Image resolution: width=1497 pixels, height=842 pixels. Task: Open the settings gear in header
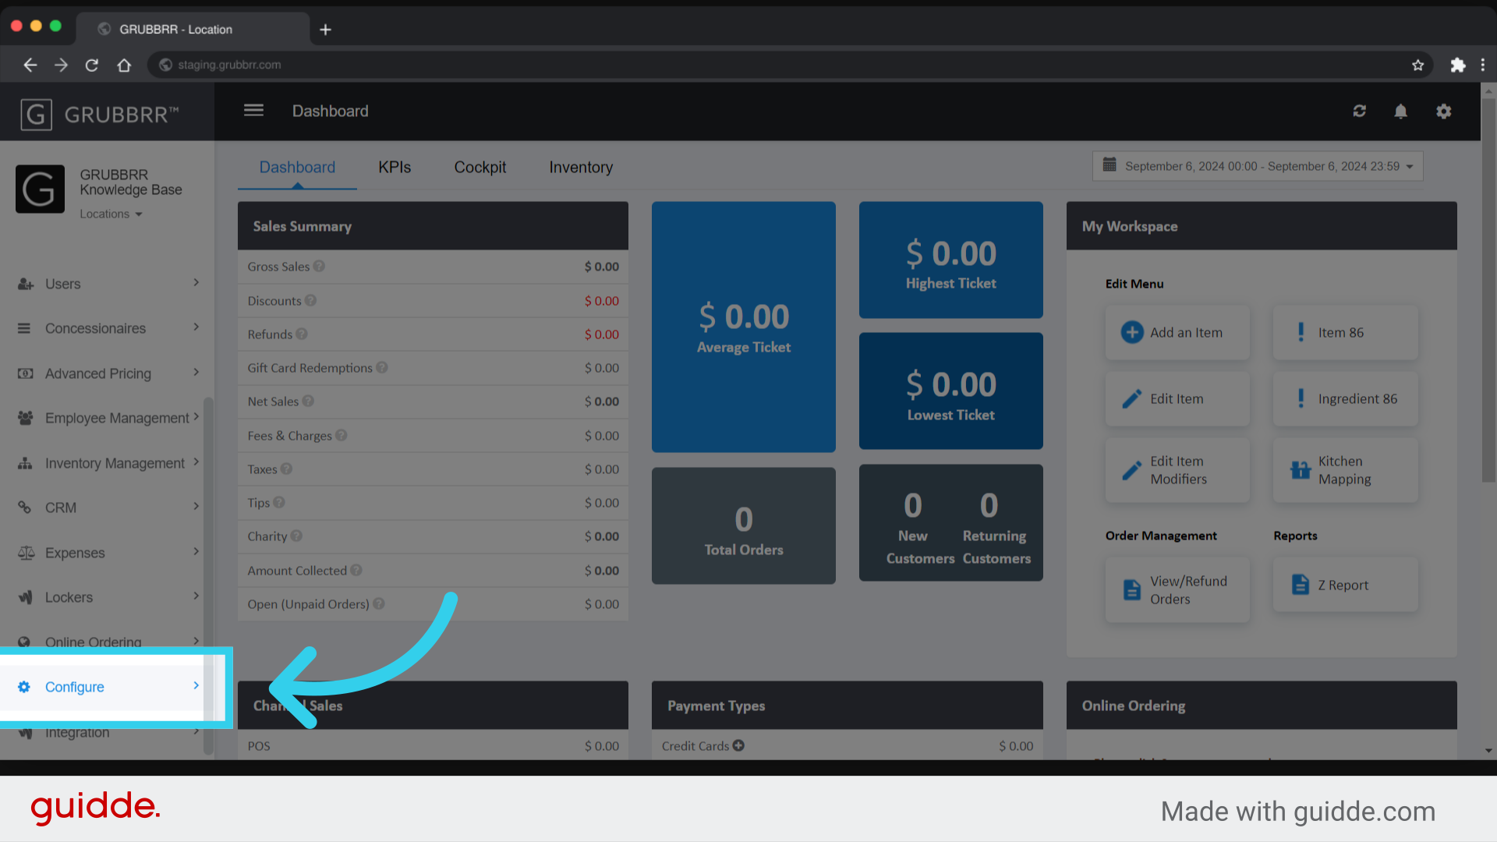point(1444,111)
